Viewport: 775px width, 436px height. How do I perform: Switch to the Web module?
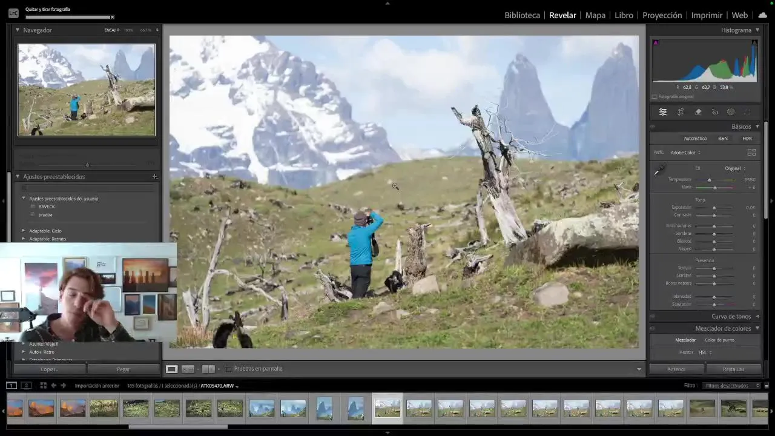(739, 15)
